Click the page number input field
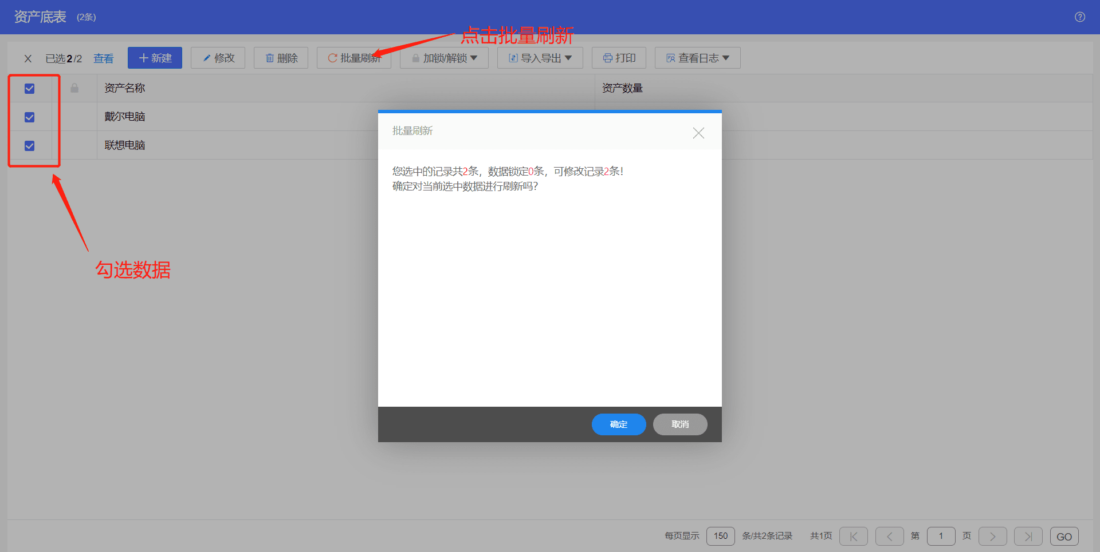The height and width of the screenshot is (552, 1100). point(941,536)
